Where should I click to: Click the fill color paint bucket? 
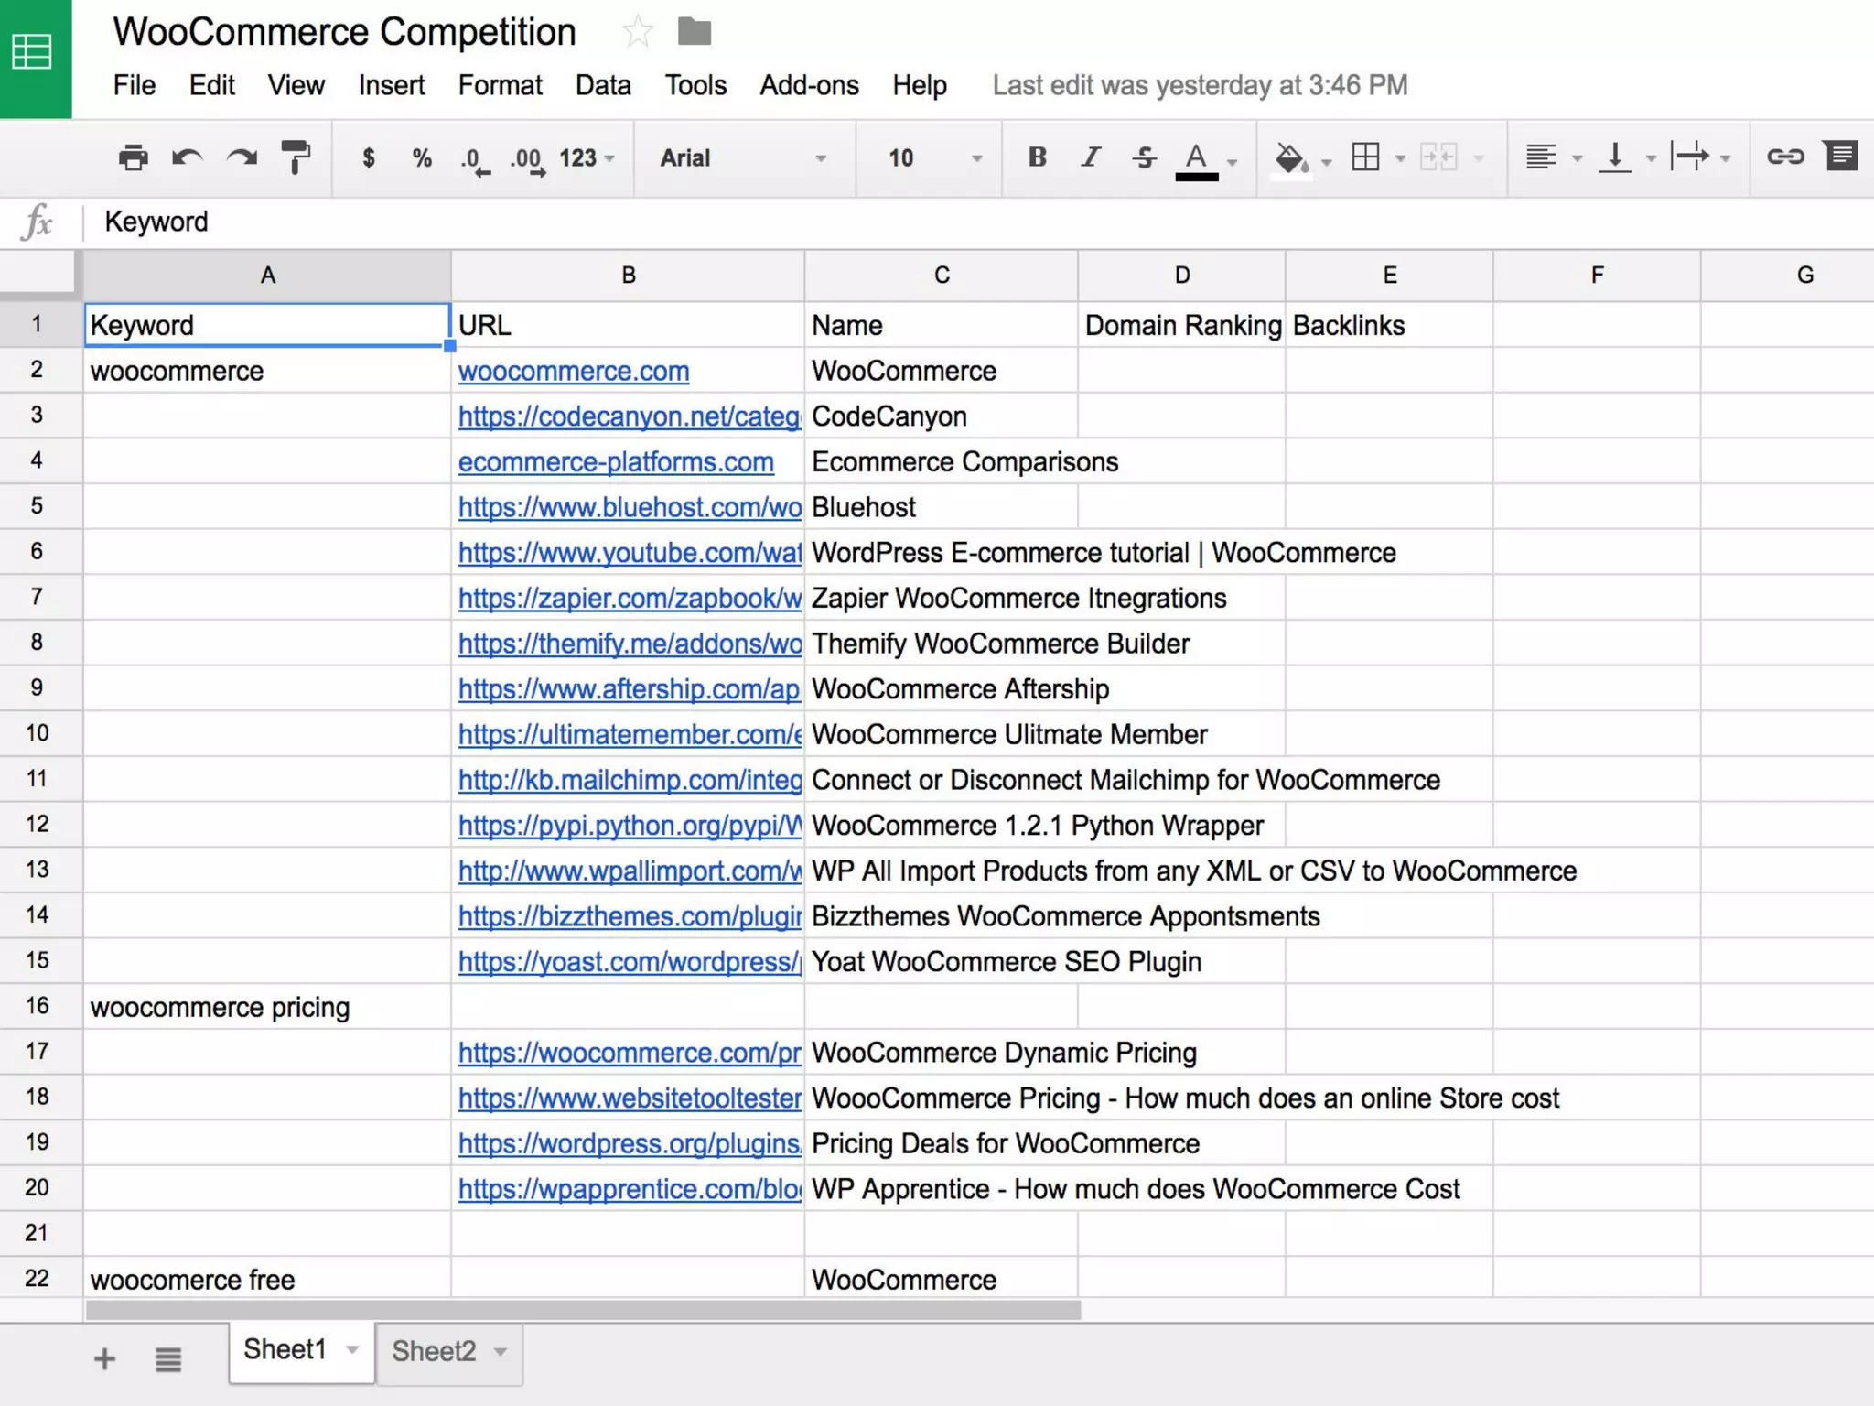(x=1291, y=158)
